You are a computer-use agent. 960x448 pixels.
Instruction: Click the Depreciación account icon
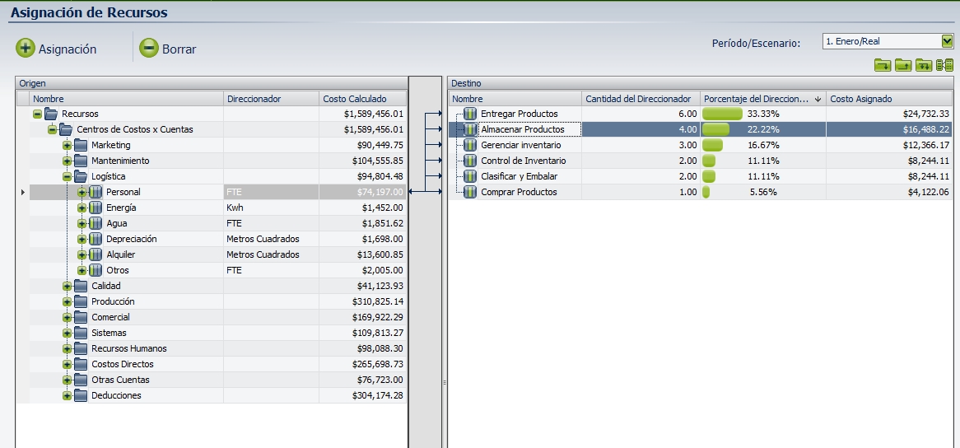point(96,240)
